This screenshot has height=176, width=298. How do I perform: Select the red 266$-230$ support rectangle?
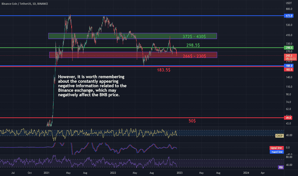tap(133, 55)
